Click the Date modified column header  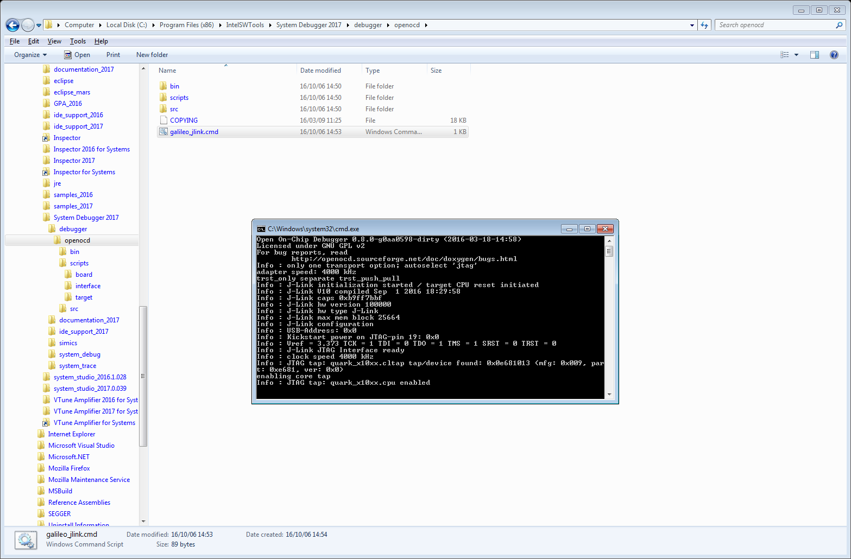click(320, 71)
